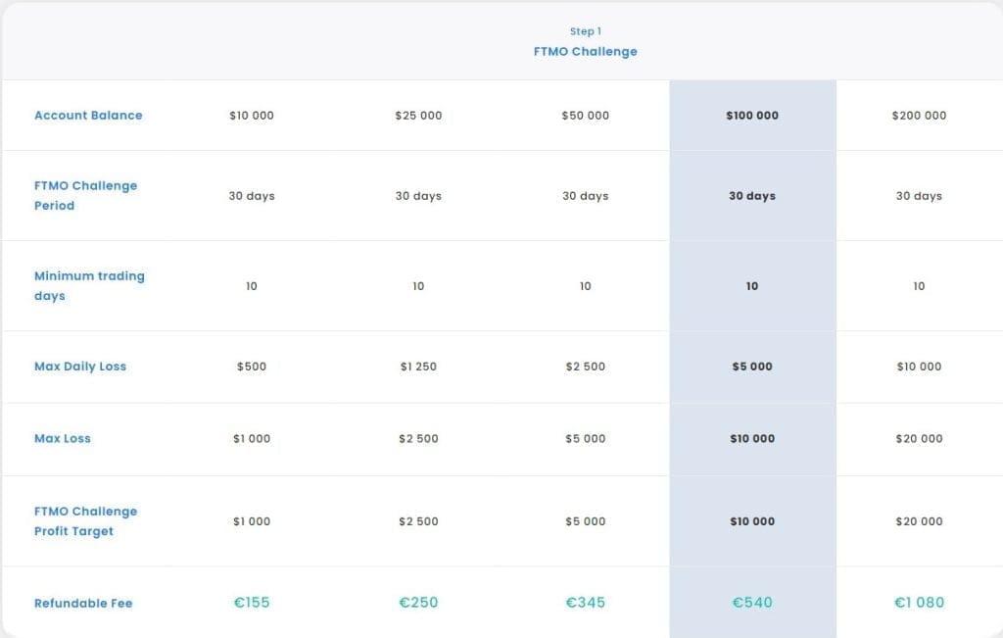Viewport: 1003px width, 638px height.
Task: Click the Max Loss row header
Action: pos(63,438)
